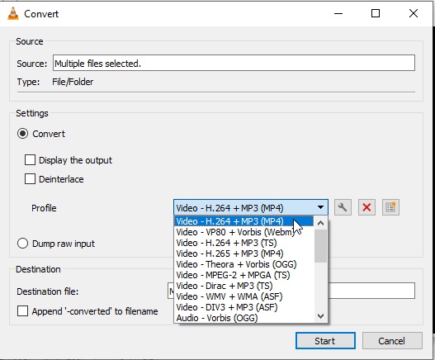
Task: Click the profile list scrollbar thumb
Action: [x=321, y=246]
